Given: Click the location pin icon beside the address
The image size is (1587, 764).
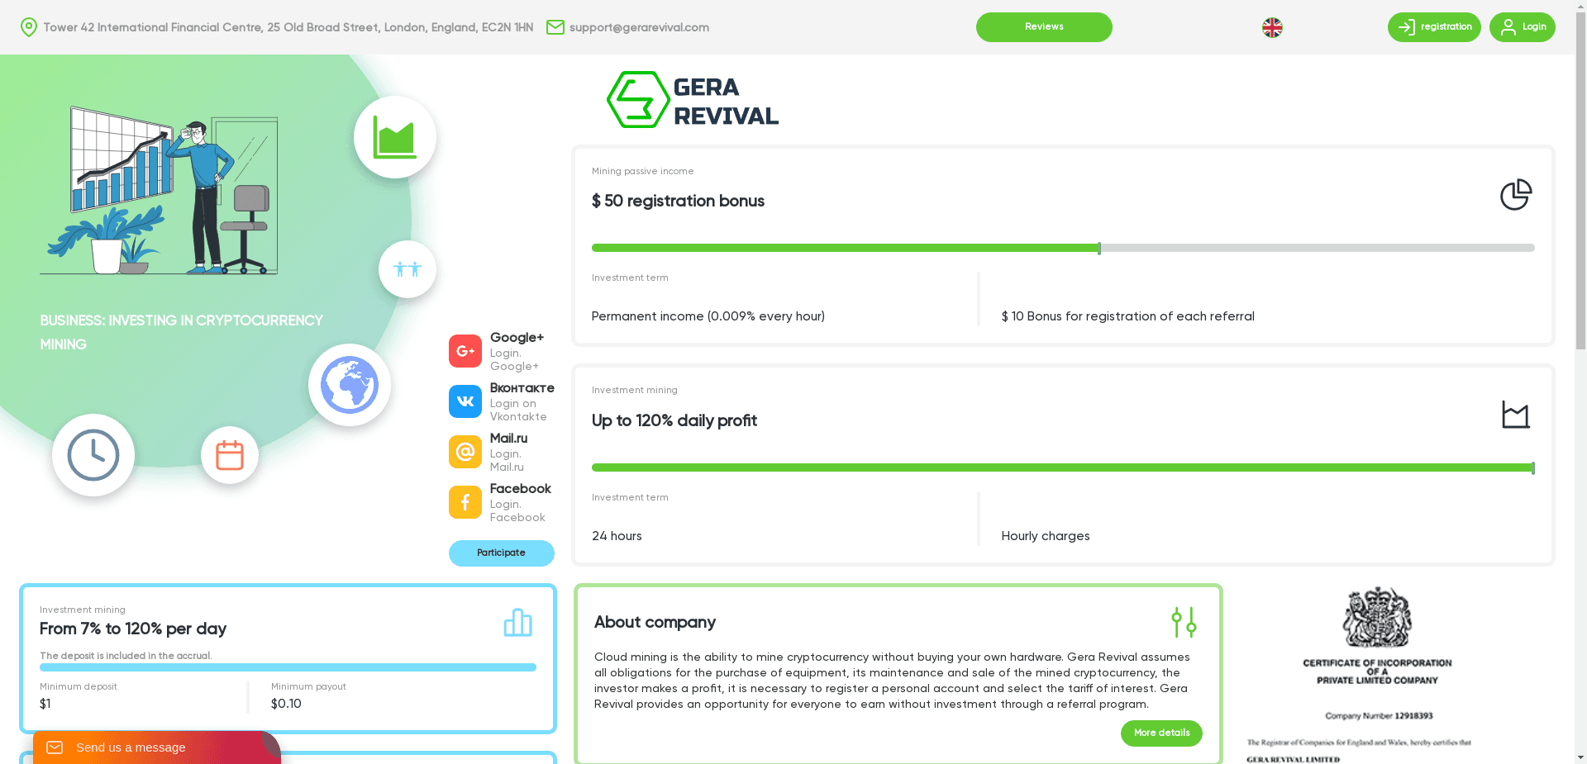Looking at the screenshot, I should coord(29,27).
